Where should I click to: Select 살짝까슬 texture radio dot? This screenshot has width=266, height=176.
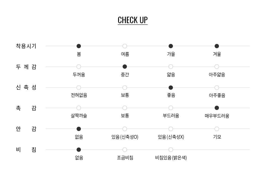click(x=79, y=108)
